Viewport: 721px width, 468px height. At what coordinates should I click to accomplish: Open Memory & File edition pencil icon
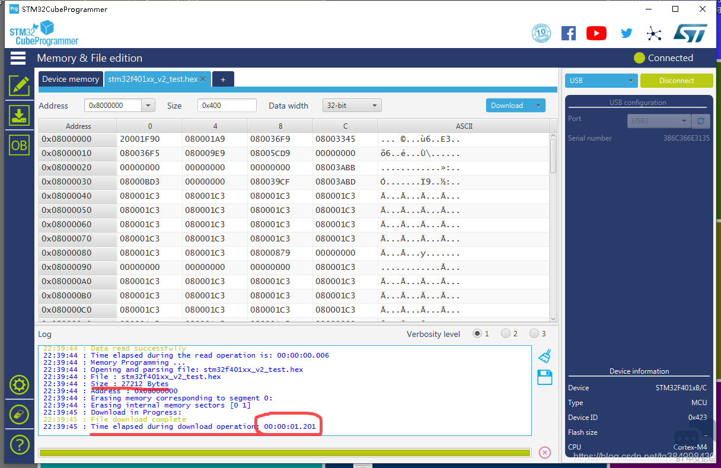[x=19, y=85]
